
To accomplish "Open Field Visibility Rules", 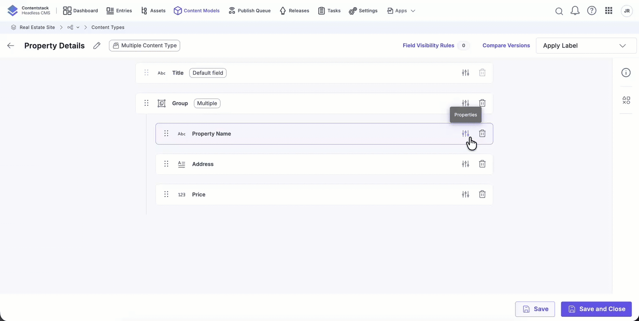I will coord(428,45).
